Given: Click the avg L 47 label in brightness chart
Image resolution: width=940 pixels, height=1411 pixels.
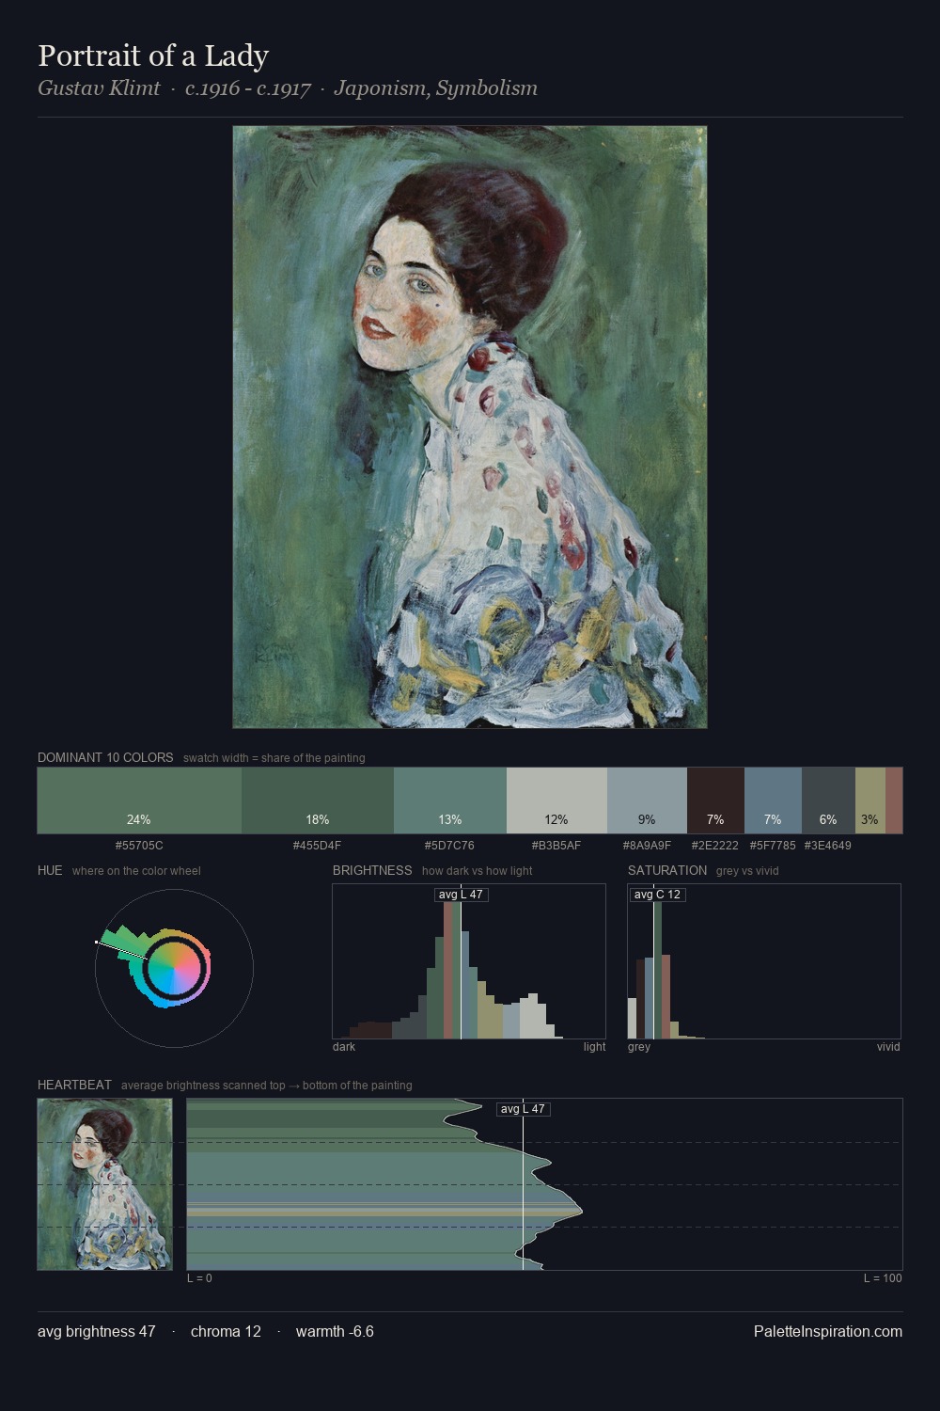Looking at the screenshot, I should click(462, 895).
